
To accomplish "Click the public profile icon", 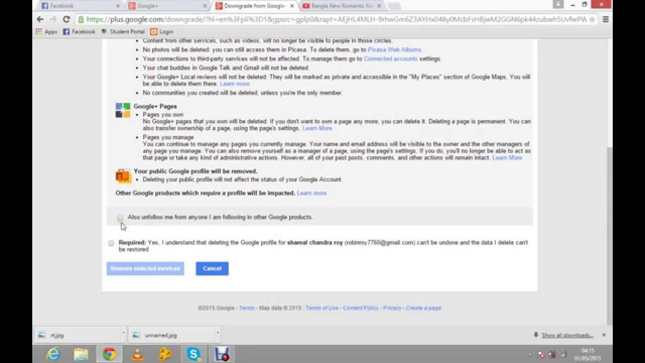I will tap(123, 176).
